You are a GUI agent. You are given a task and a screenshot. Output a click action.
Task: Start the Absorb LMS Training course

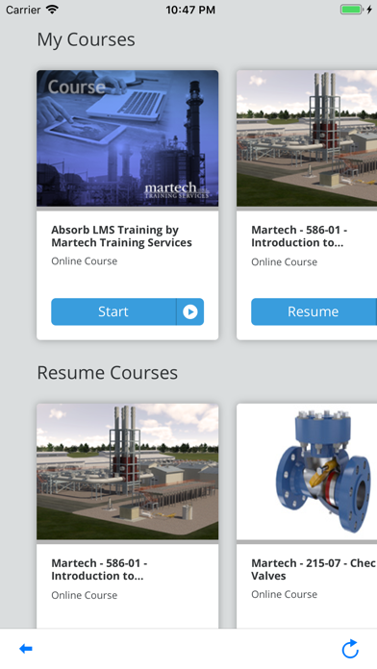113,311
